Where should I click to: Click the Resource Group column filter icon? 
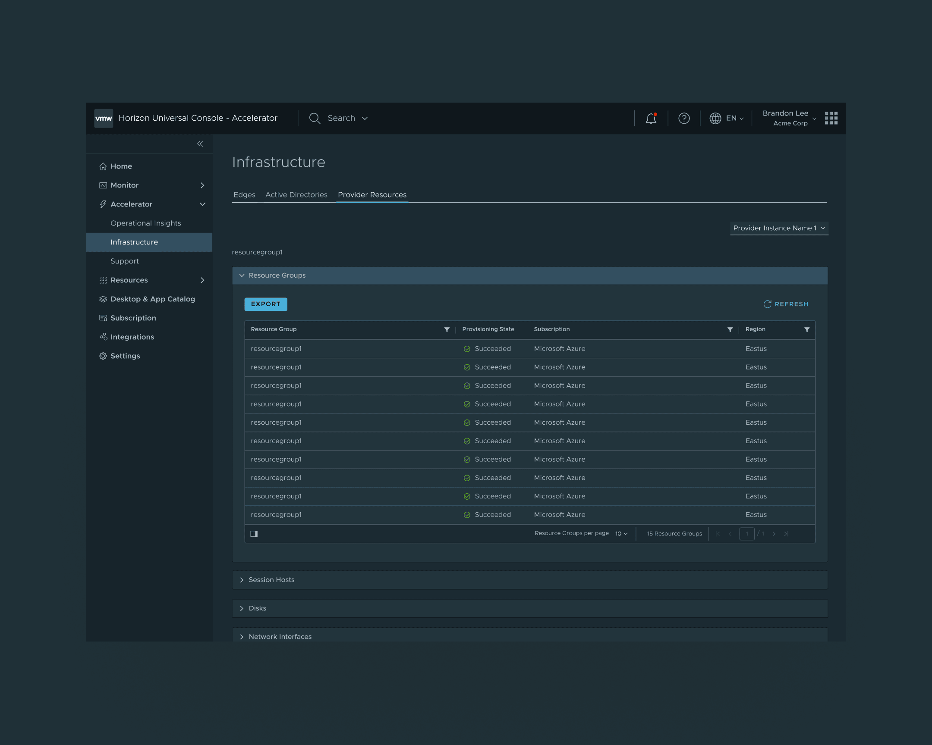pyautogui.click(x=447, y=329)
